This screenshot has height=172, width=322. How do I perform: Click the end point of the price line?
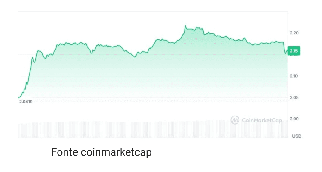pyautogui.click(x=287, y=50)
